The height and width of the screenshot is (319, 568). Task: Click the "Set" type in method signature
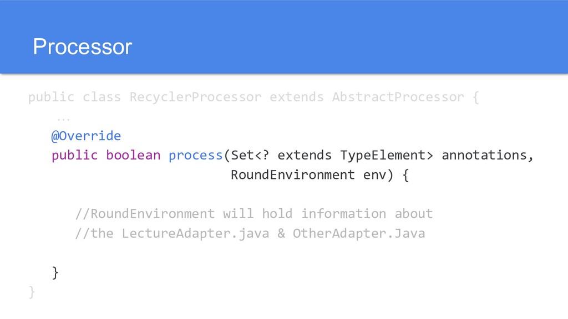pos(242,155)
